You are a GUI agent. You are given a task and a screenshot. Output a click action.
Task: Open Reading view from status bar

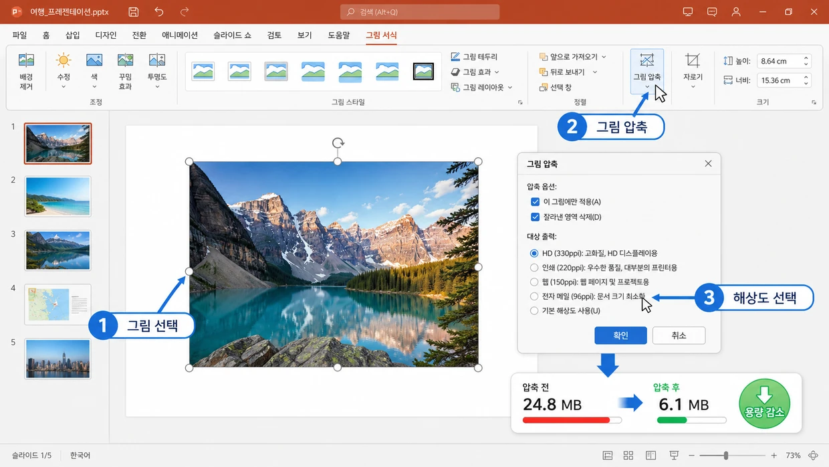pyautogui.click(x=650, y=456)
